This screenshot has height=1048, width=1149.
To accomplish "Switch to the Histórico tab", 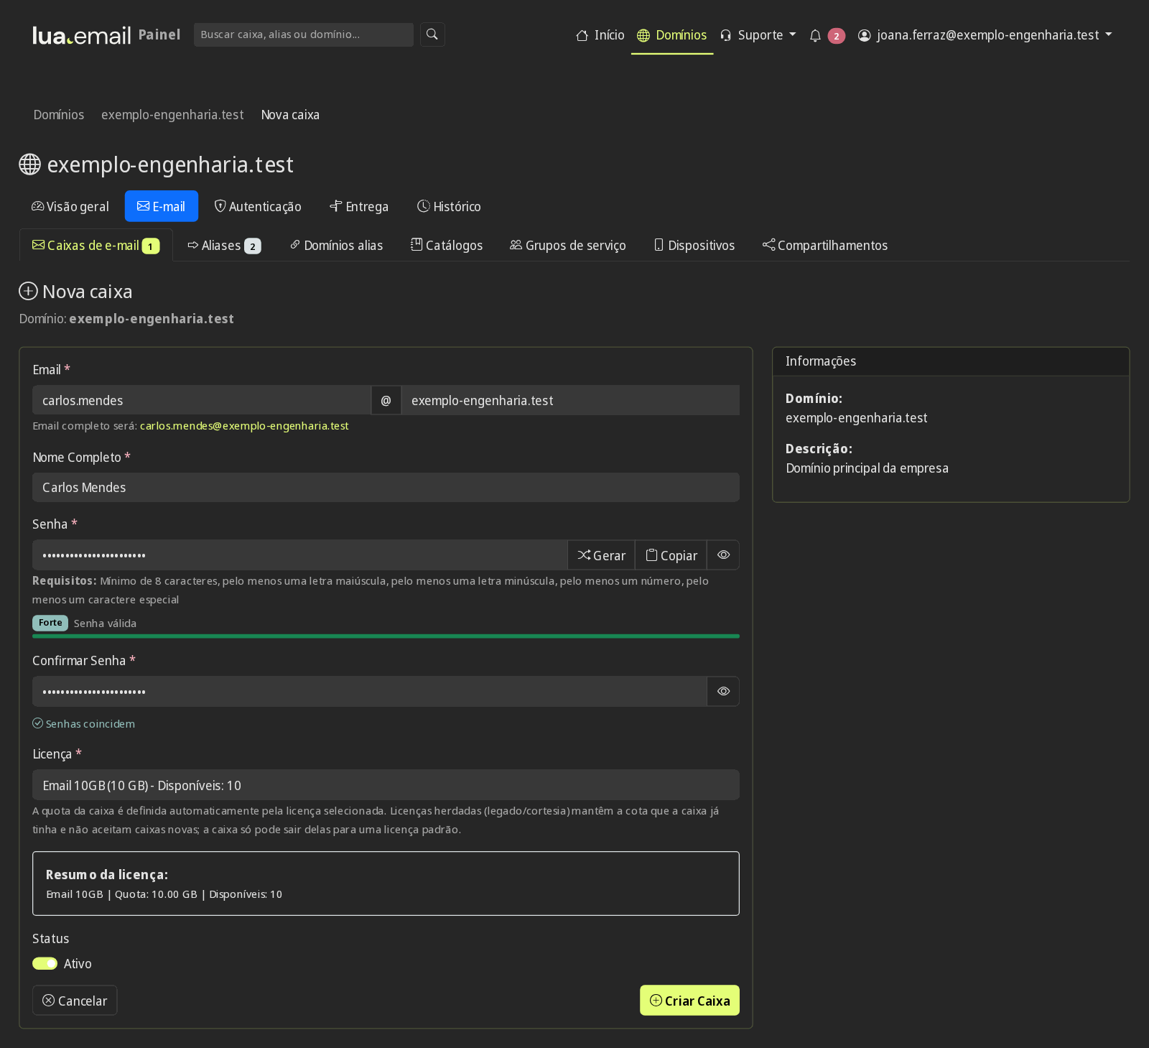I will click(x=449, y=207).
